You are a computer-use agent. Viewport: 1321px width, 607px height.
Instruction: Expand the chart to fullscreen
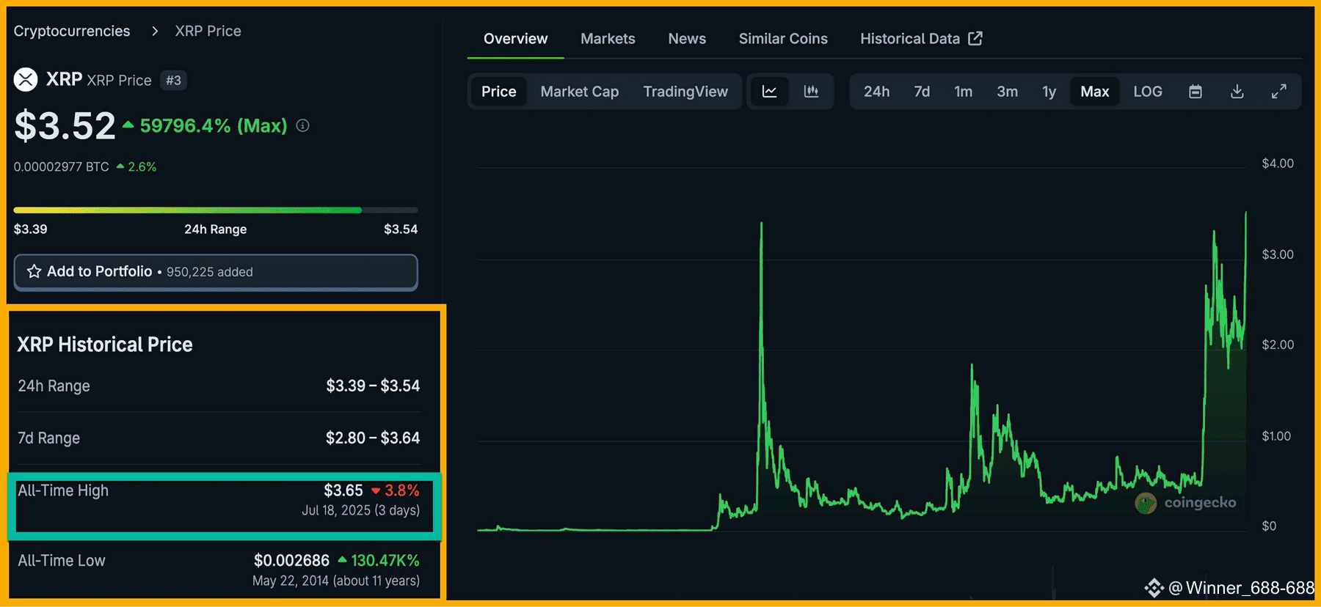1278,92
